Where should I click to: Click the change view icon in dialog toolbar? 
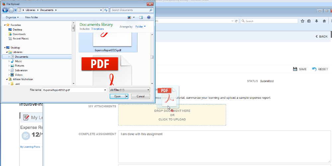[x=129, y=17]
